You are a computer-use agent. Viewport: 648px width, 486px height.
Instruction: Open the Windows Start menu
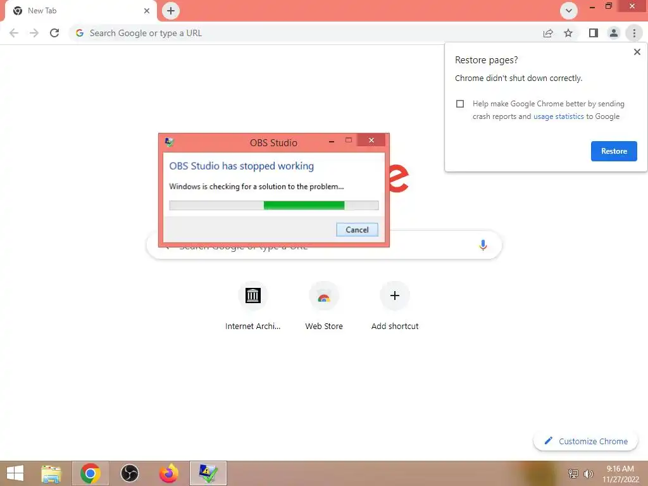click(15, 473)
